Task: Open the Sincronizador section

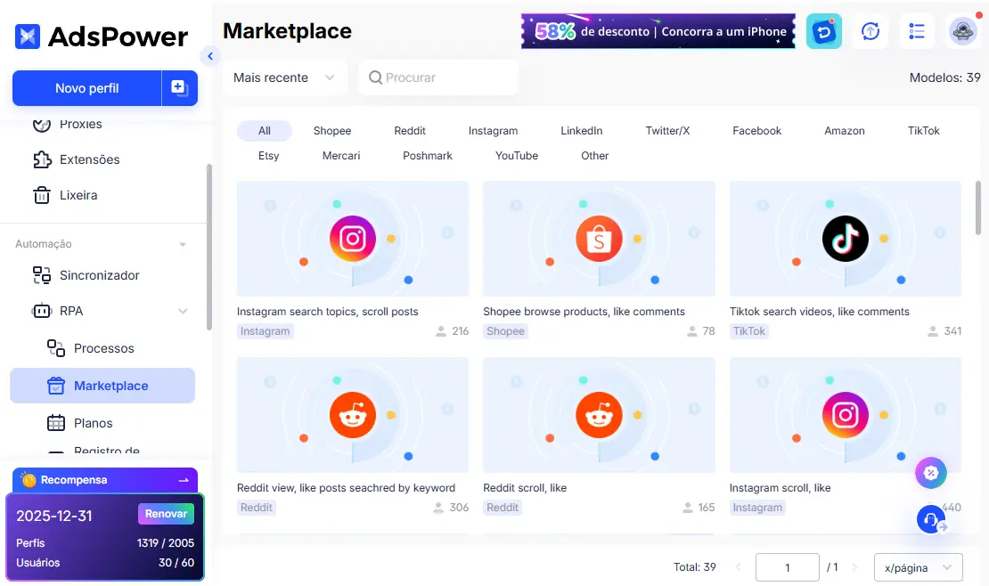Action: 99,275
